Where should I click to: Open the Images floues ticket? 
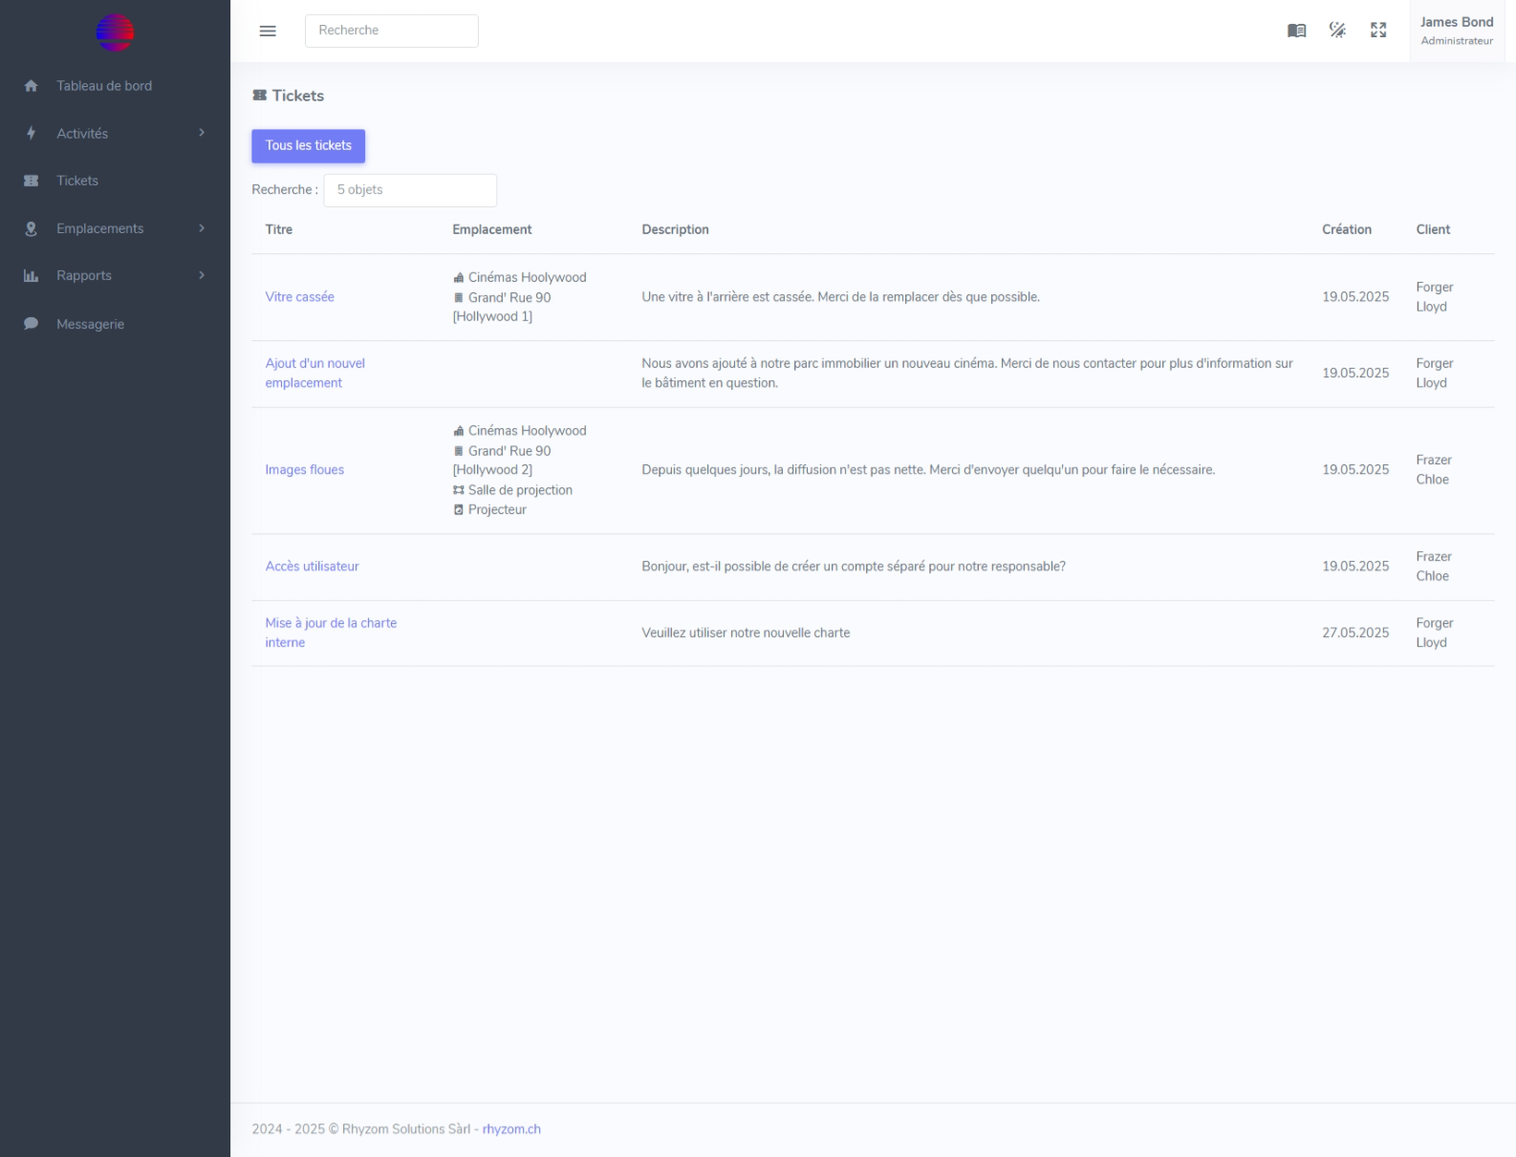coord(304,470)
